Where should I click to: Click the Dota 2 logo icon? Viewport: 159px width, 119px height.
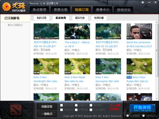coord(16,110)
